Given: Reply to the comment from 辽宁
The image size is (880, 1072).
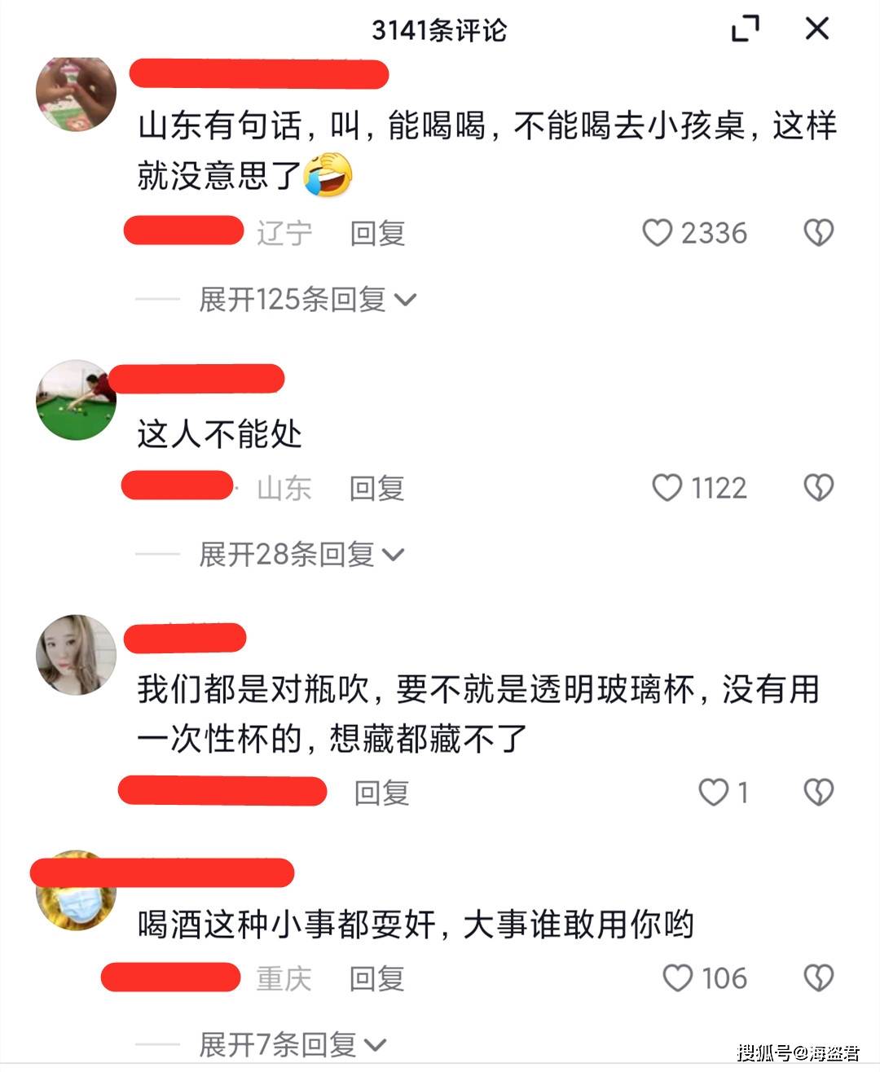Looking at the screenshot, I should click(x=378, y=233).
